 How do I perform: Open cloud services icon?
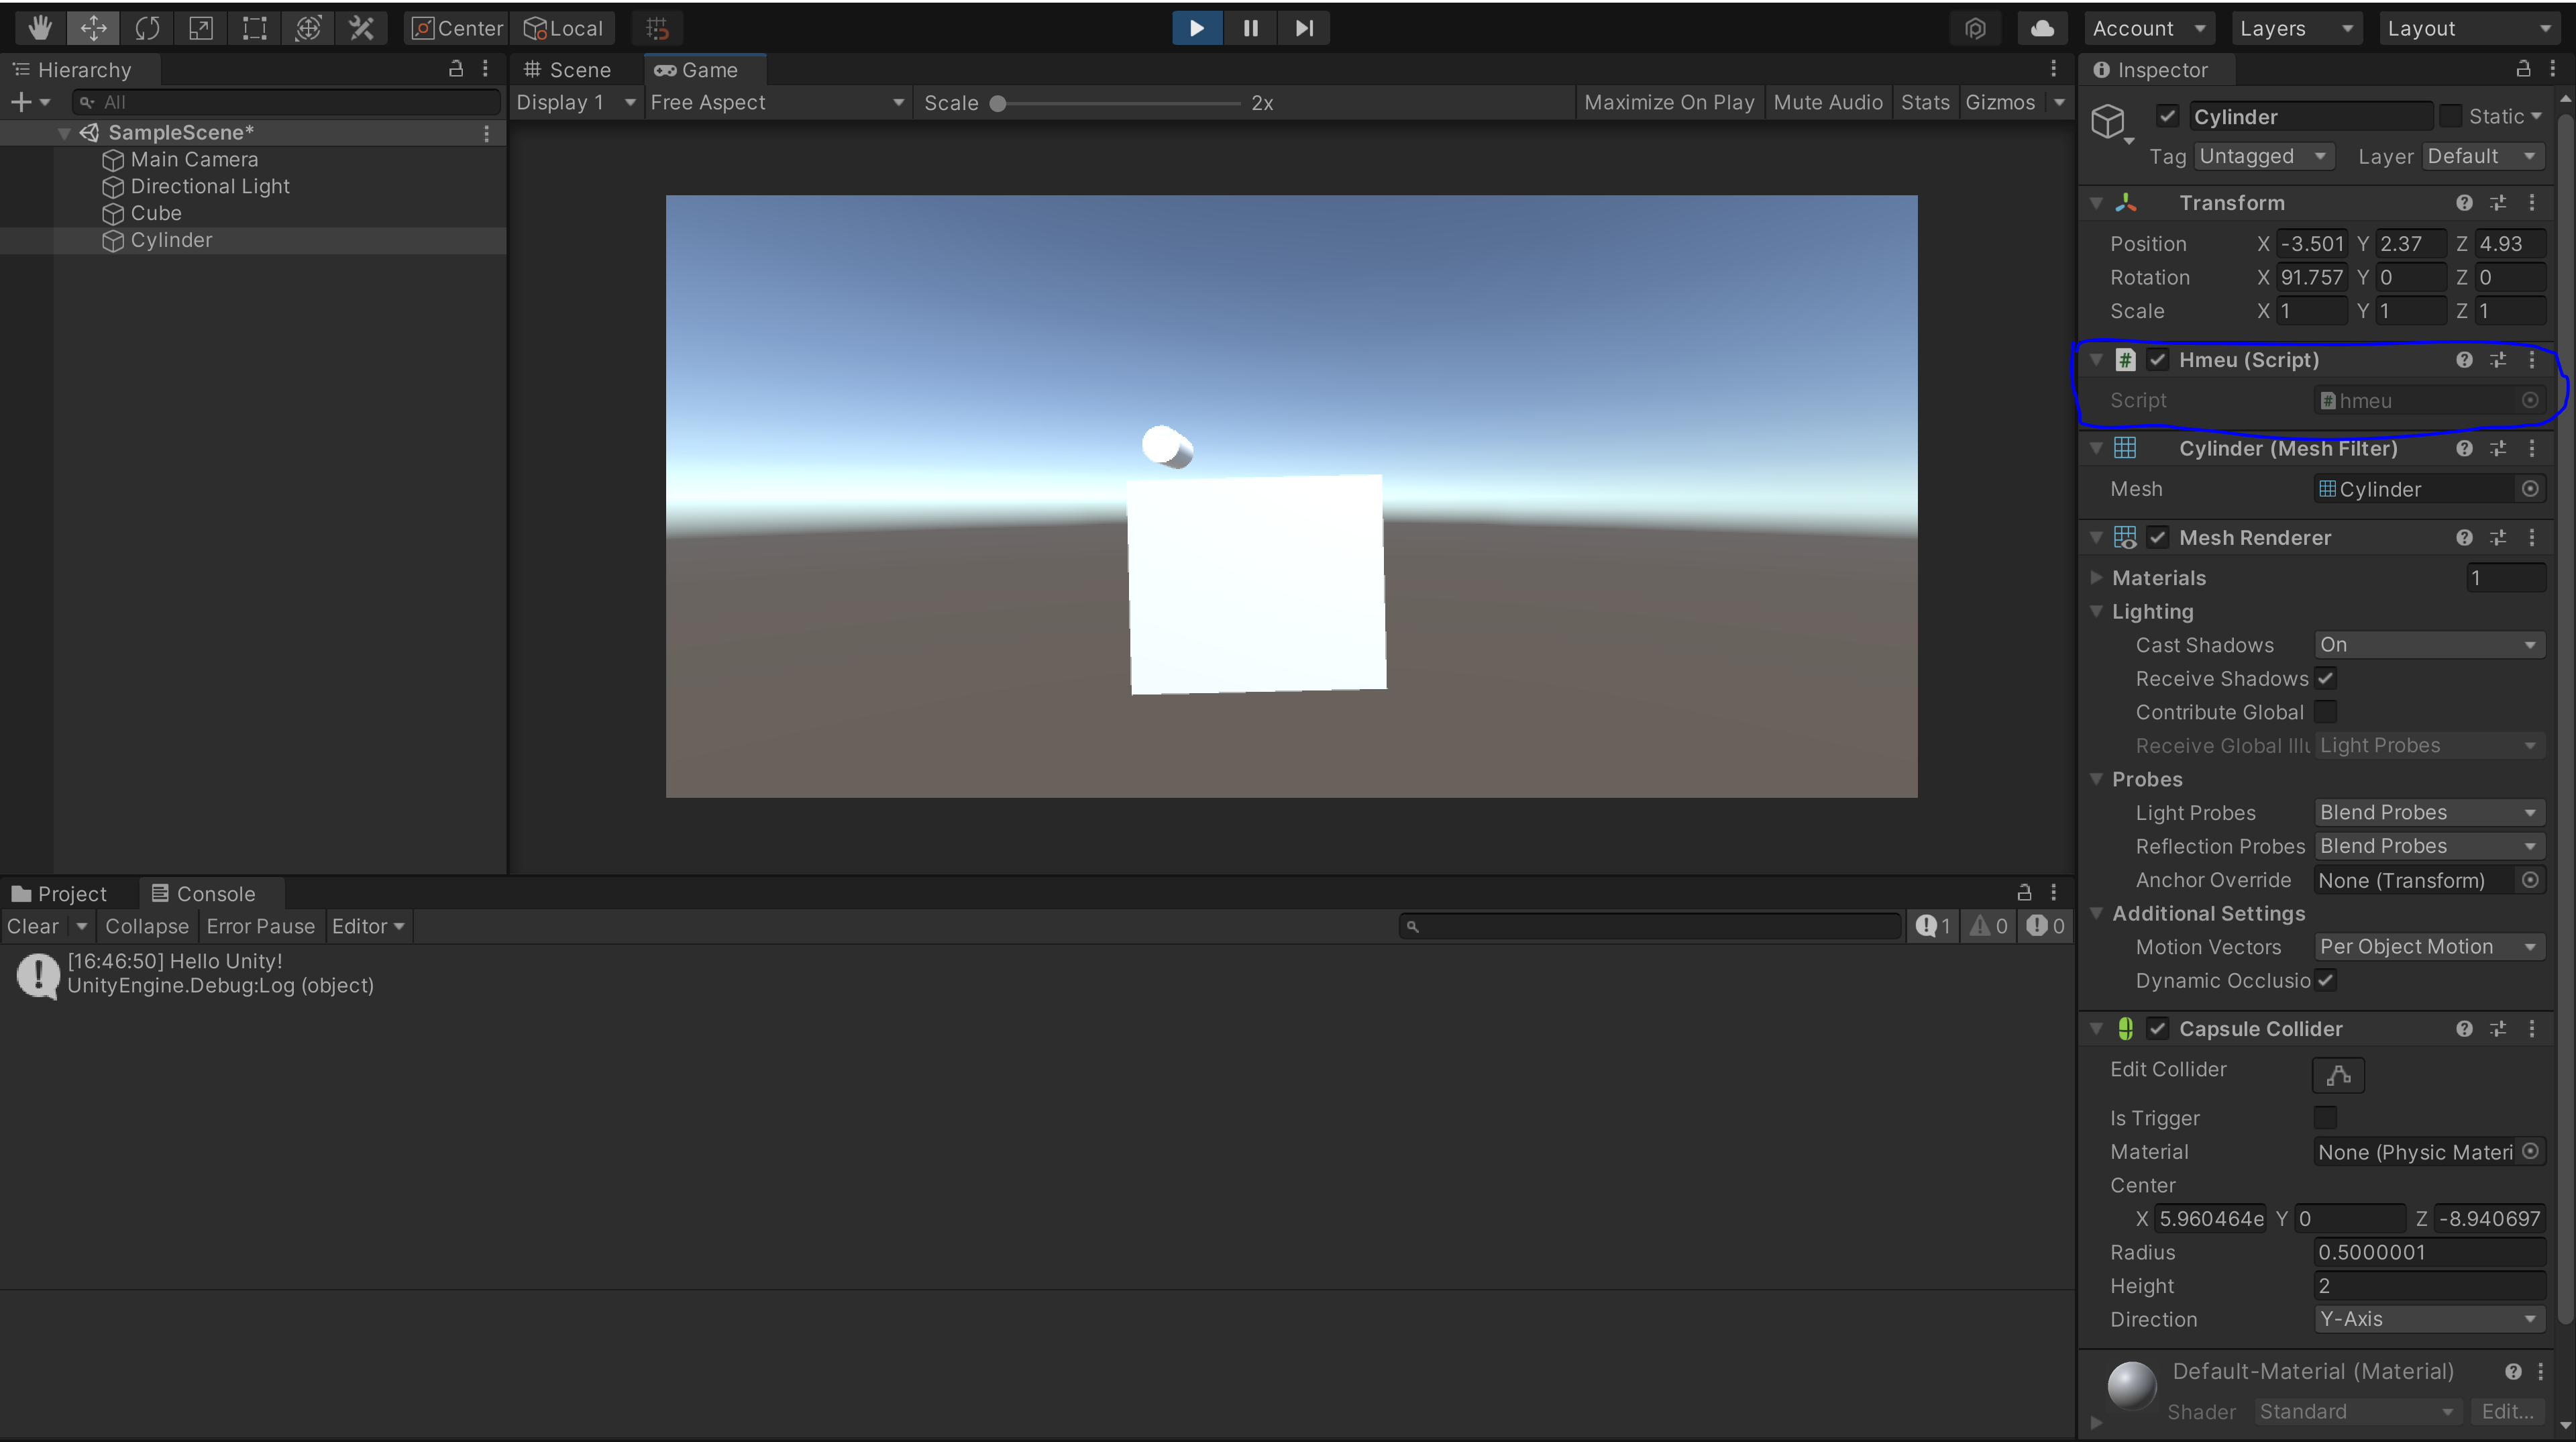tap(2042, 28)
